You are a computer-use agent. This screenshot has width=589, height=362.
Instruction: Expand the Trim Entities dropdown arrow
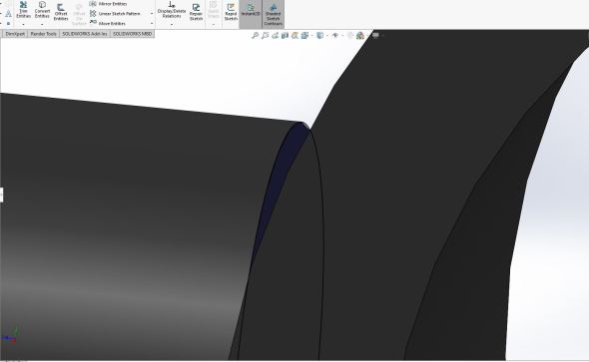click(x=23, y=24)
